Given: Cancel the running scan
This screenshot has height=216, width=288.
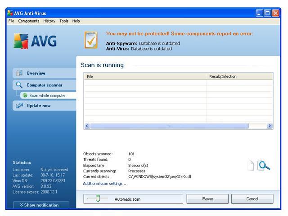Looking at the screenshot, I should pos(252,199).
